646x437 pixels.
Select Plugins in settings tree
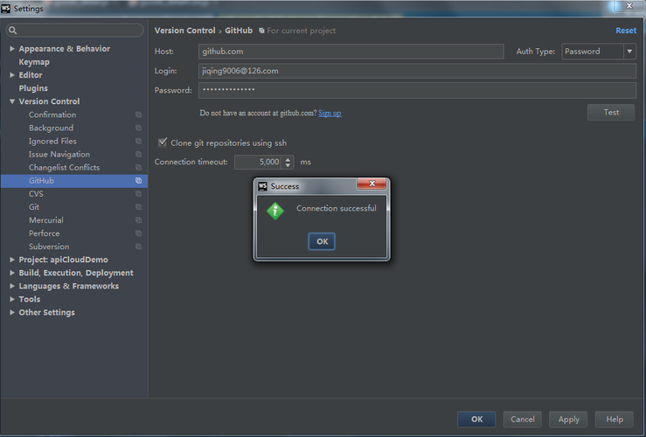tap(33, 88)
